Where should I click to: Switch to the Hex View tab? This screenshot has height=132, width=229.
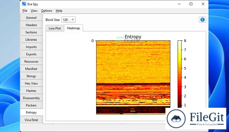pyautogui.click(x=31, y=83)
